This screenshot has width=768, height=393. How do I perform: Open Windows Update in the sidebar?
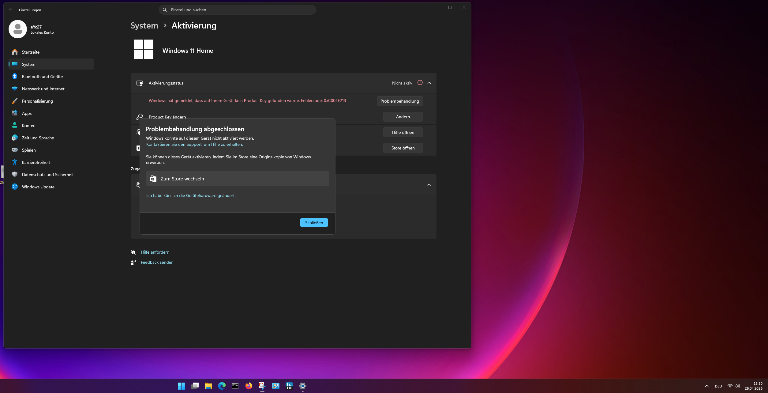51,187
